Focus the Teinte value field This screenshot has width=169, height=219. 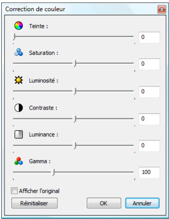coord(149,38)
